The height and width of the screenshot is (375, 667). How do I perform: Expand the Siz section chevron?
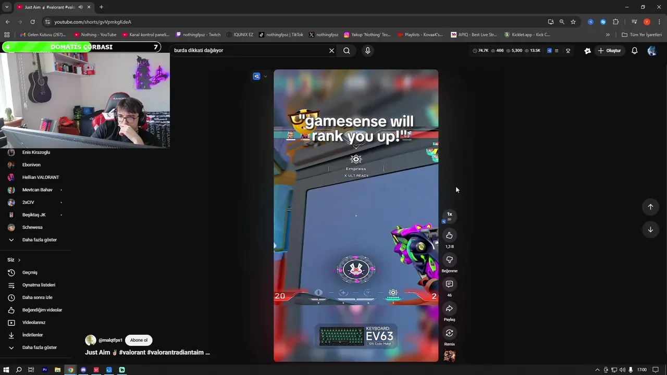[x=19, y=260]
